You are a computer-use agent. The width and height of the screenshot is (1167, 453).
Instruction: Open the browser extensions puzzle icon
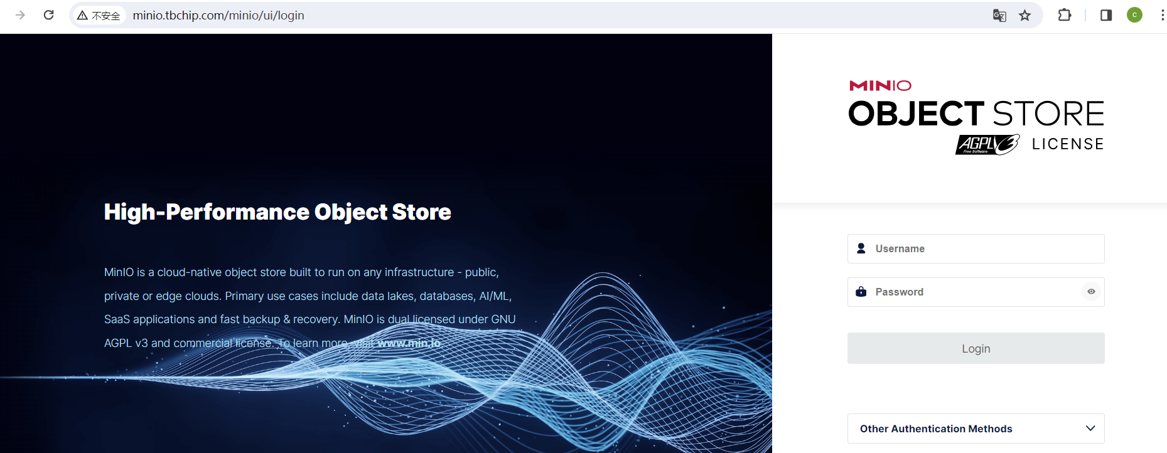pyautogui.click(x=1065, y=15)
